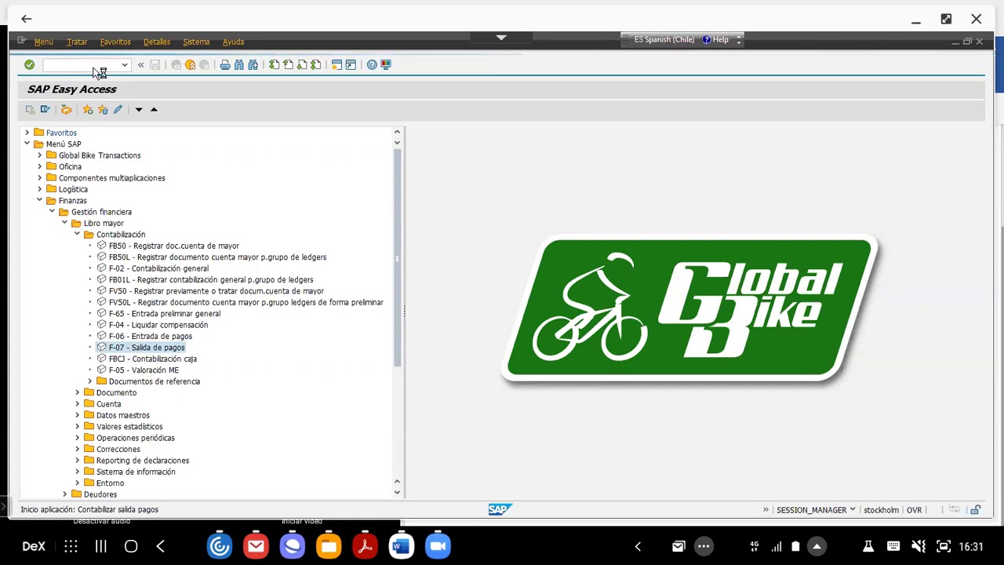Click stockholm server name in status bar
The image size is (1004, 565).
coord(881,510)
